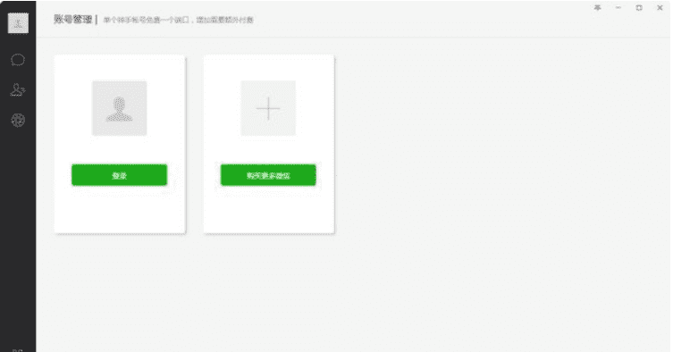Maximize the account manager window
Image resolution: width=673 pixels, height=352 pixels.
pos(639,8)
